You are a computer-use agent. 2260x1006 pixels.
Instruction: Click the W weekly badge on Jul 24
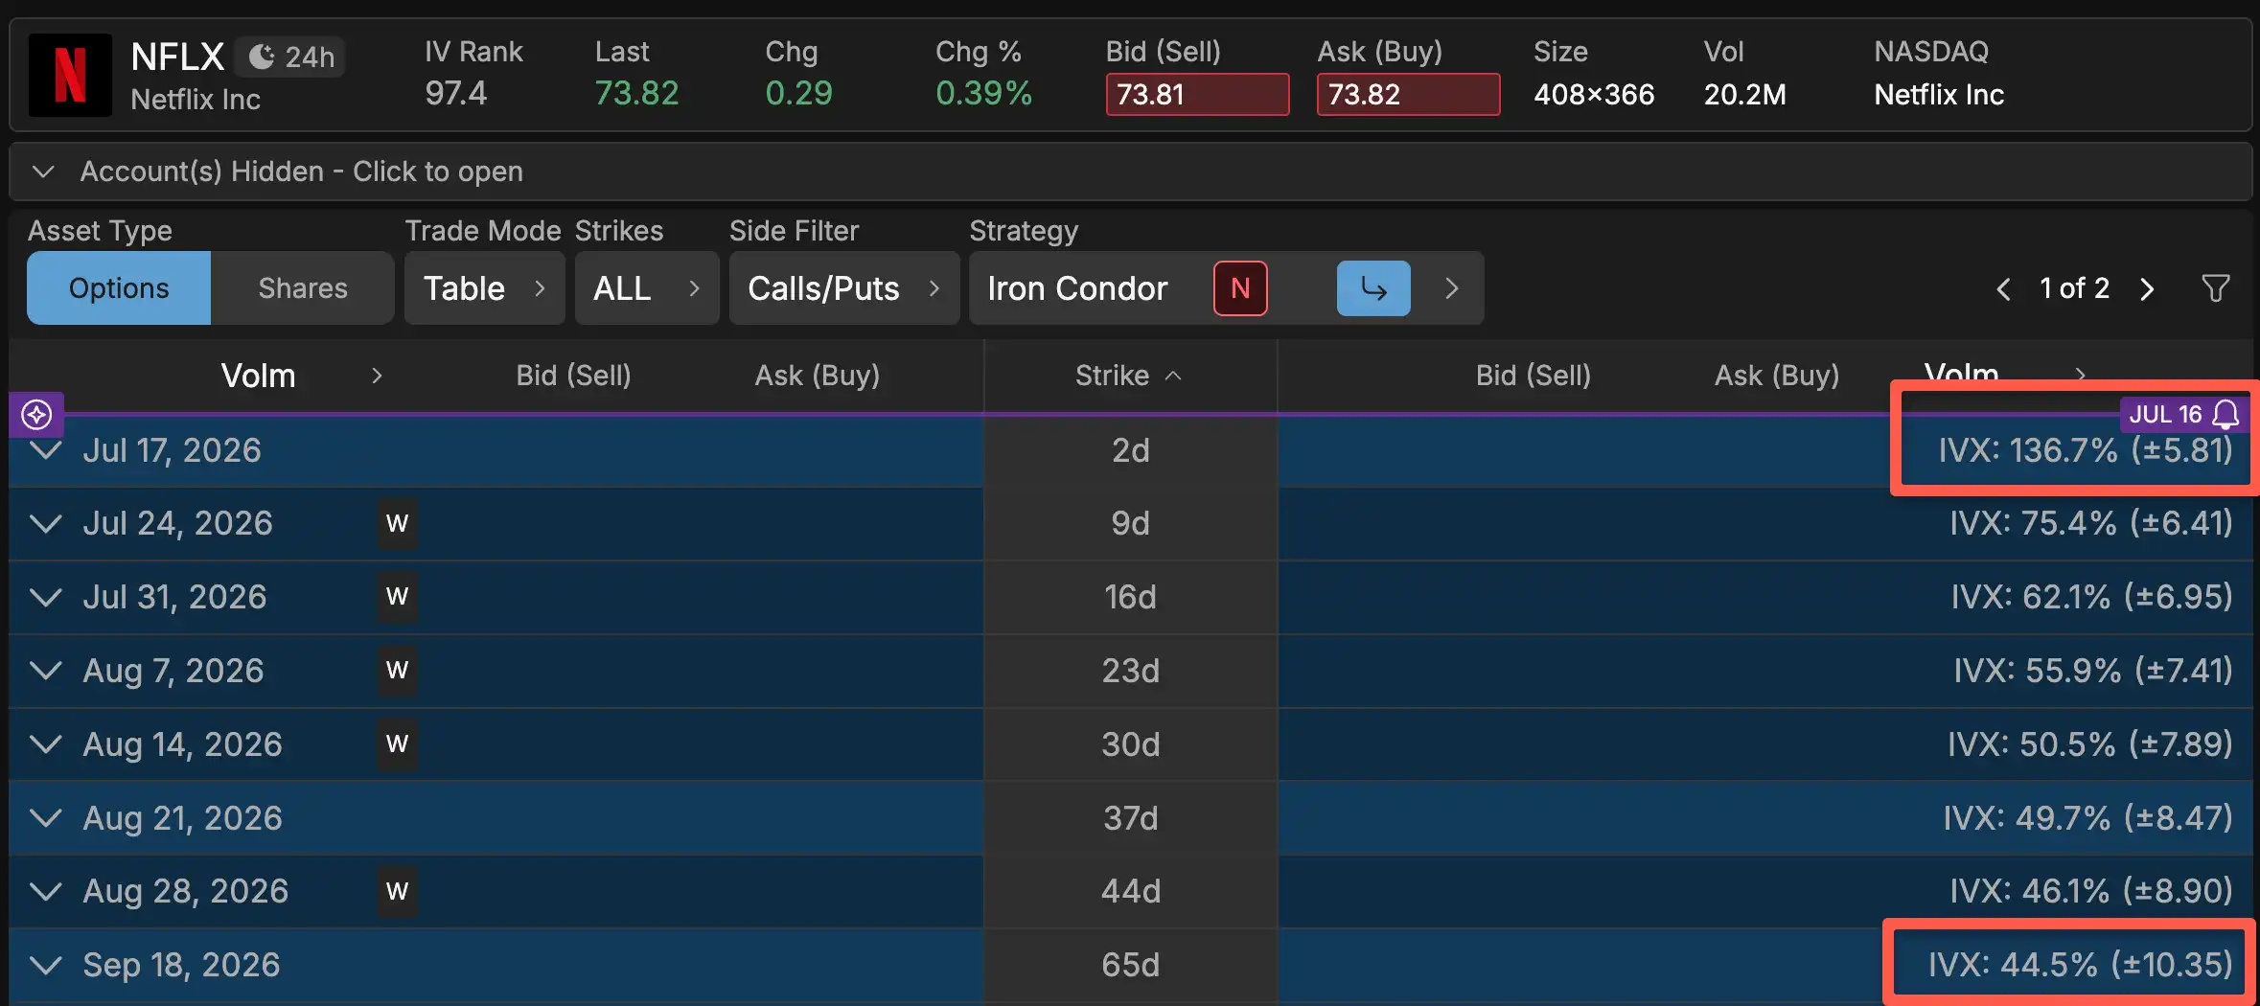[397, 523]
